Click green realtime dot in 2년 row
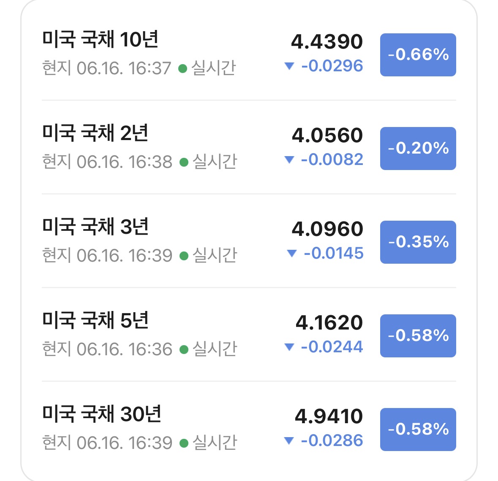 click(x=184, y=162)
